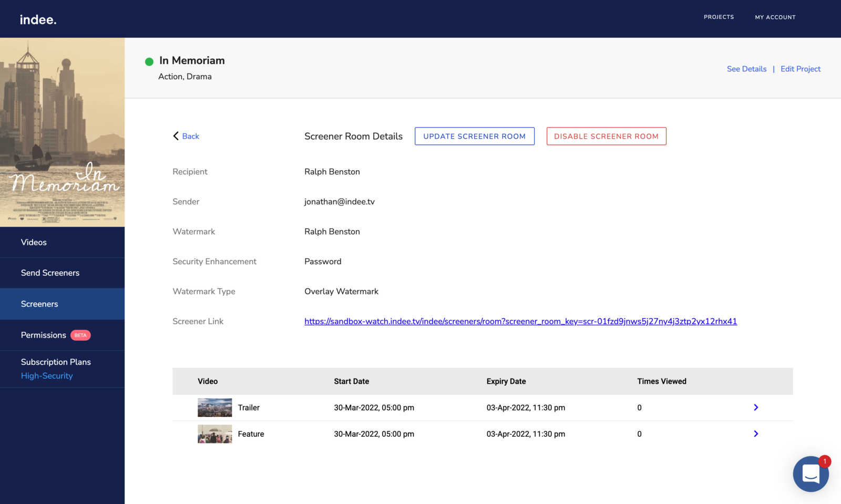Click Update Screener Room button
The image size is (841, 504).
point(474,136)
